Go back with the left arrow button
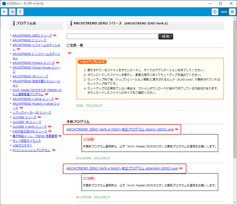237x205 pixels. tap(4, 12)
